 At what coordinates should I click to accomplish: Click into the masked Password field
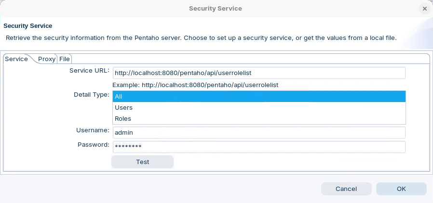pos(259,147)
